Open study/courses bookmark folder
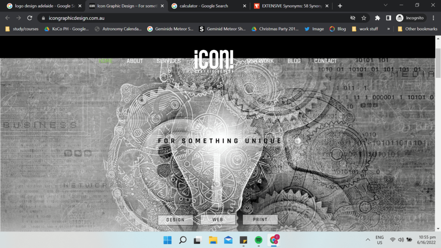The image size is (441, 248). [x=22, y=29]
